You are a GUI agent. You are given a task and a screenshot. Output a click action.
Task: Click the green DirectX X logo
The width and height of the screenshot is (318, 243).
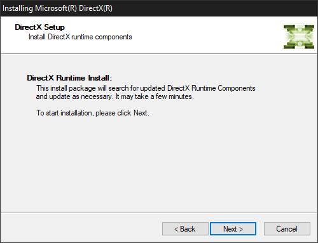tap(299, 37)
